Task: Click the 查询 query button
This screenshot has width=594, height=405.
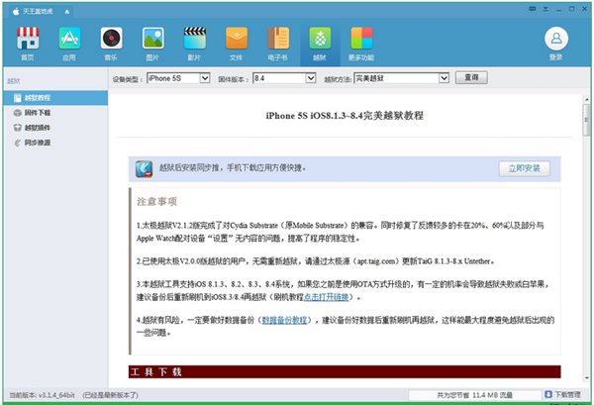Action: [472, 77]
